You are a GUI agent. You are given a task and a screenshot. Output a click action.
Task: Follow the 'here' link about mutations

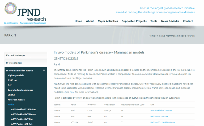pos(72,92)
